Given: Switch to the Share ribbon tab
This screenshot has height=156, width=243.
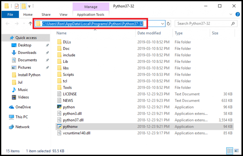Looking at the screenshot, I should (46, 15).
